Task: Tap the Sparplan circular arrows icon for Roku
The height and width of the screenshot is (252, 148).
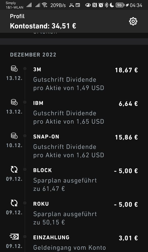Action: 14,203
